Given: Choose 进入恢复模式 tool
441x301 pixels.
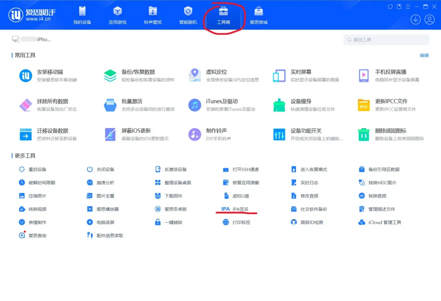Looking at the screenshot, I should coord(309,169).
